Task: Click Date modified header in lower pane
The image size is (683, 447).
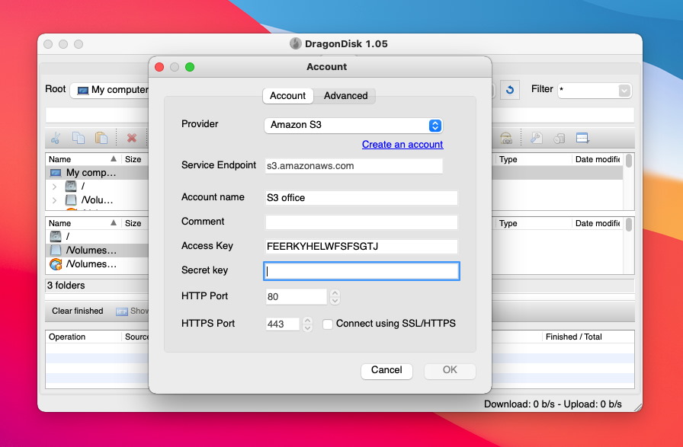Action: click(x=597, y=223)
